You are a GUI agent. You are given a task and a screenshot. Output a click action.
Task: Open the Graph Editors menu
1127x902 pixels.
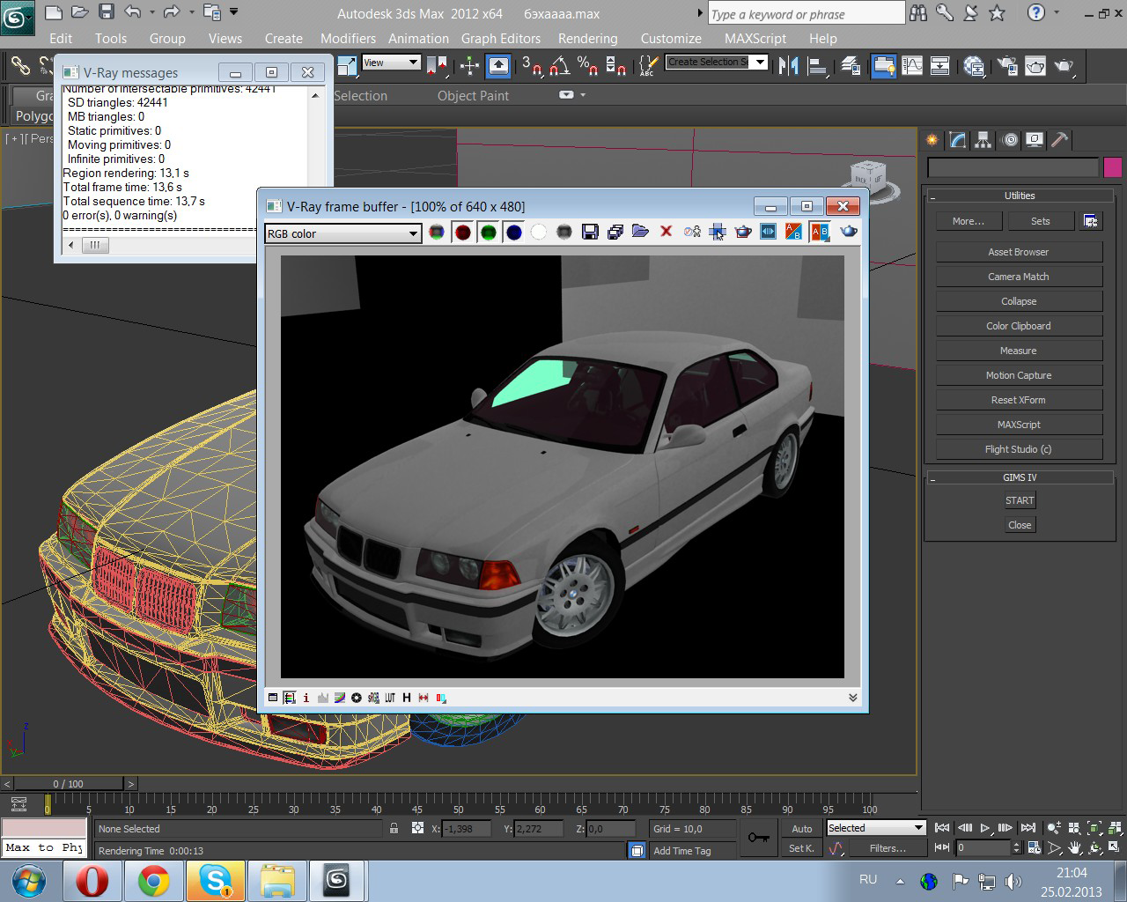click(x=501, y=39)
